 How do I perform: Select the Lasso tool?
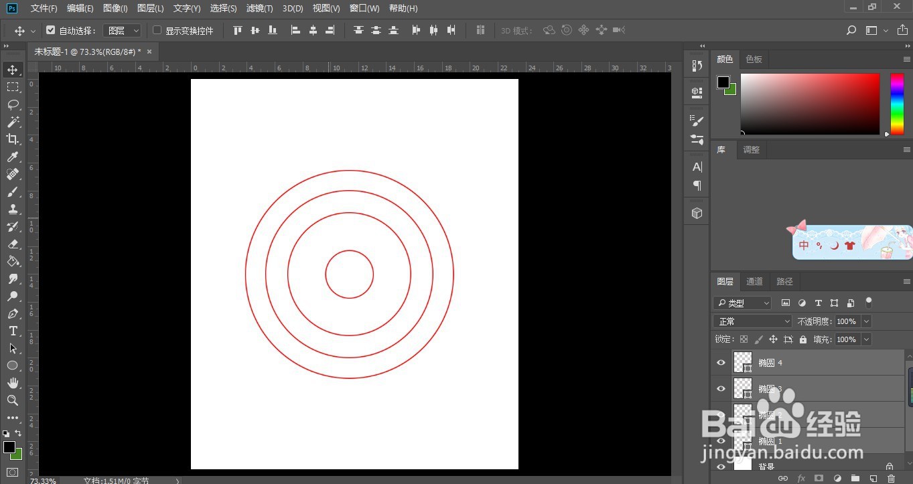tap(13, 104)
